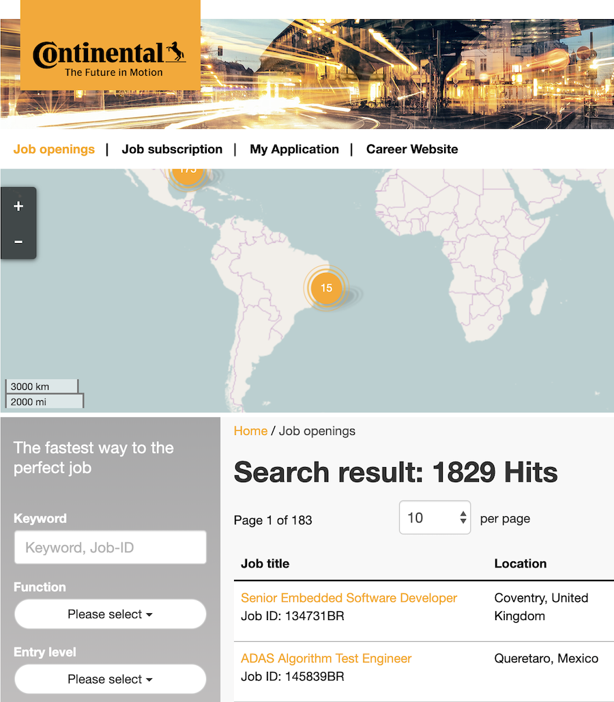Open the Job openings menu item
614x702 pixels.
coord(54,149)
